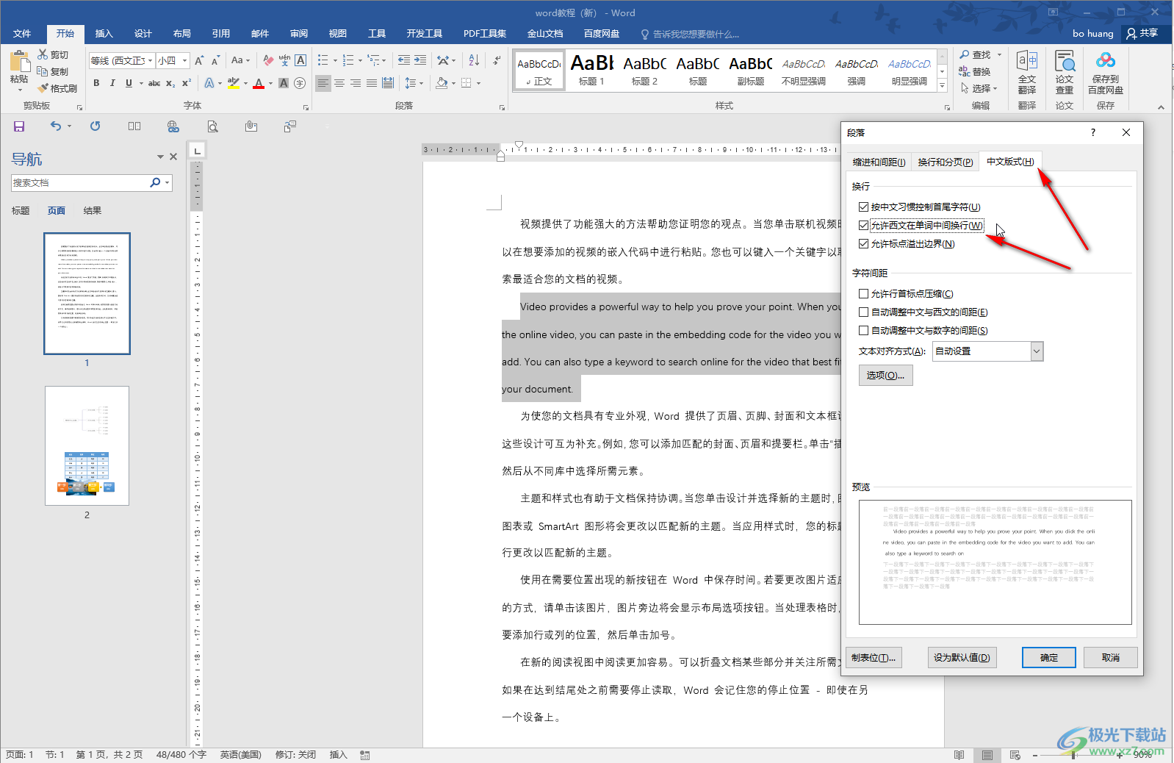Cancel the paragraph dialog

(x=1111, y=658)
